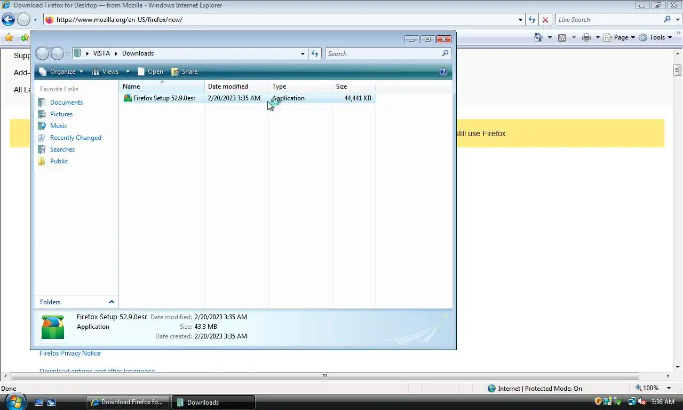Open Recently Changed favorite link
The image size is (683, 410).
[76, 138]
